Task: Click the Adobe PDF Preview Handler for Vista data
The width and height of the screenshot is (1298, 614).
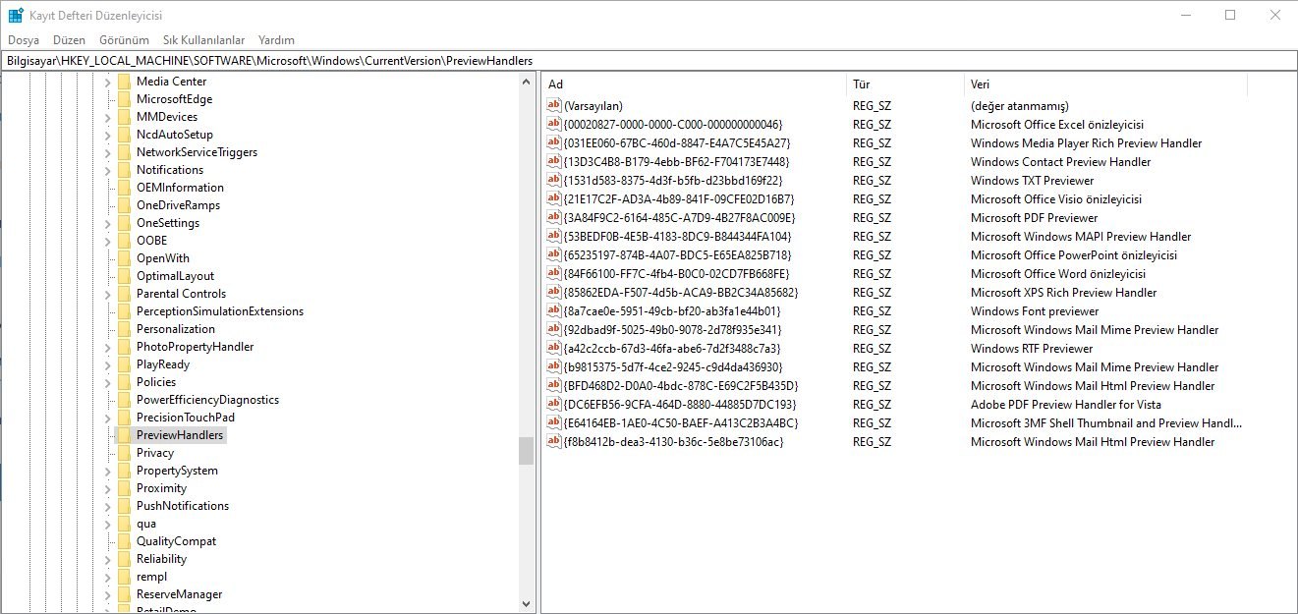Action: coord(1065,404)
